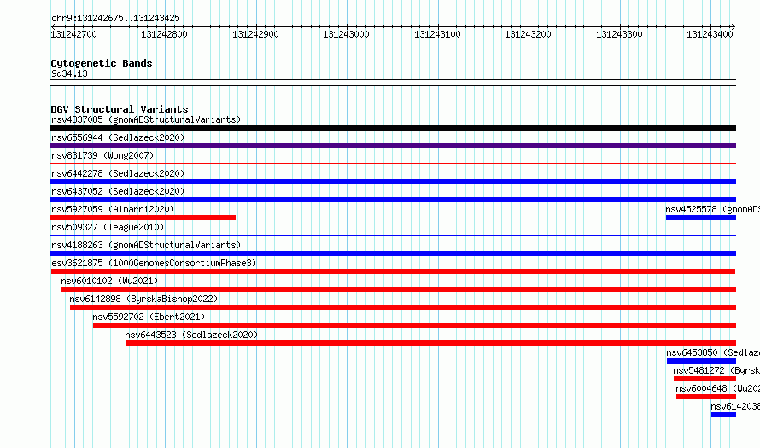Click the small blue nsv6142038 bar

click(723, 415)
